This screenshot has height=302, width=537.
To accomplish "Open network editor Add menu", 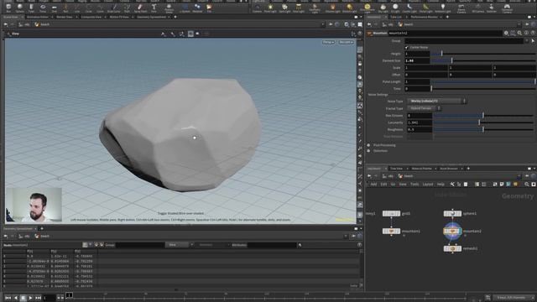I will 373,185.
